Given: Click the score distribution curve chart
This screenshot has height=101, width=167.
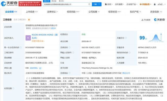Looking at the screenshot, I should coord(156,38).
